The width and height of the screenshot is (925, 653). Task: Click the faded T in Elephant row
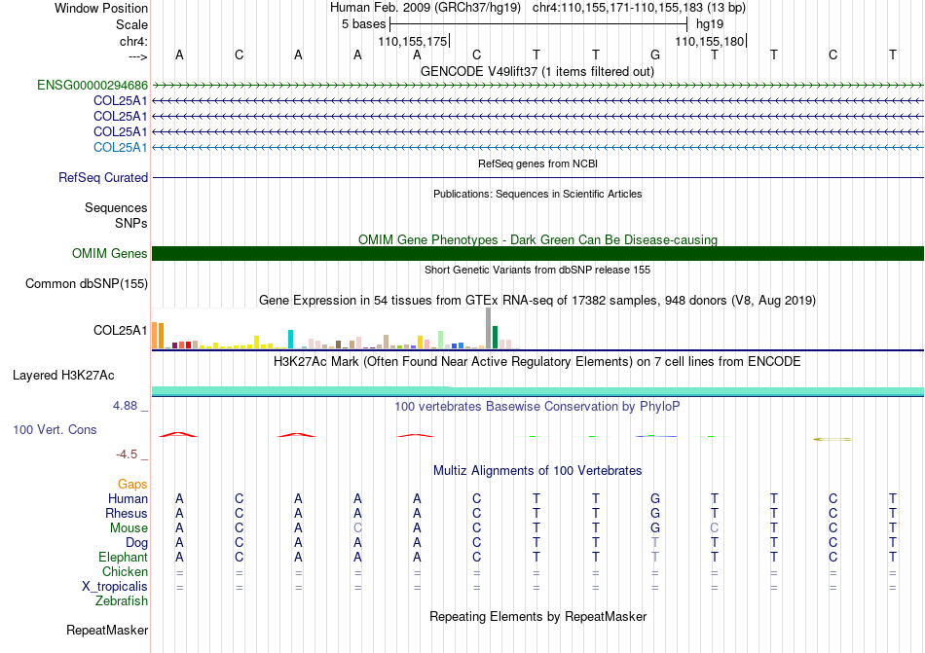655,557
